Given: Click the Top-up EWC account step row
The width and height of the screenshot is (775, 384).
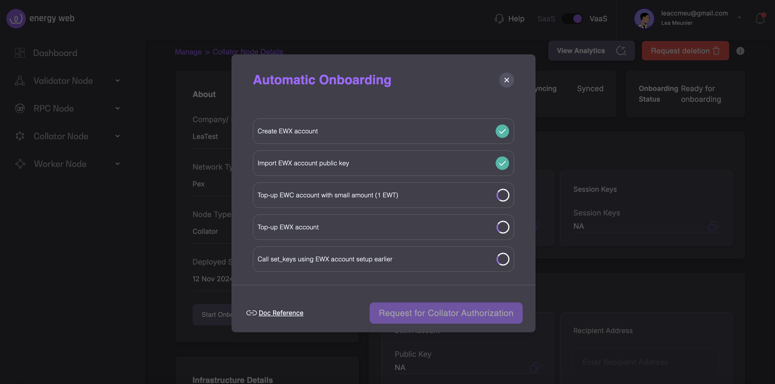Looking at the screenshot, I should point(383,195).
